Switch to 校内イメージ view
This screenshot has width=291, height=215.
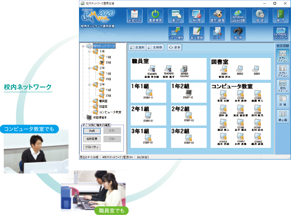pos(283,86)
